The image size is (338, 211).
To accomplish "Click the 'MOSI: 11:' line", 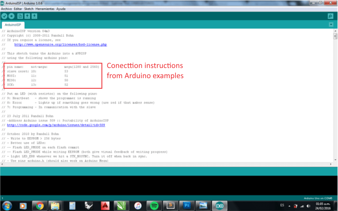I will click(35, 76).
